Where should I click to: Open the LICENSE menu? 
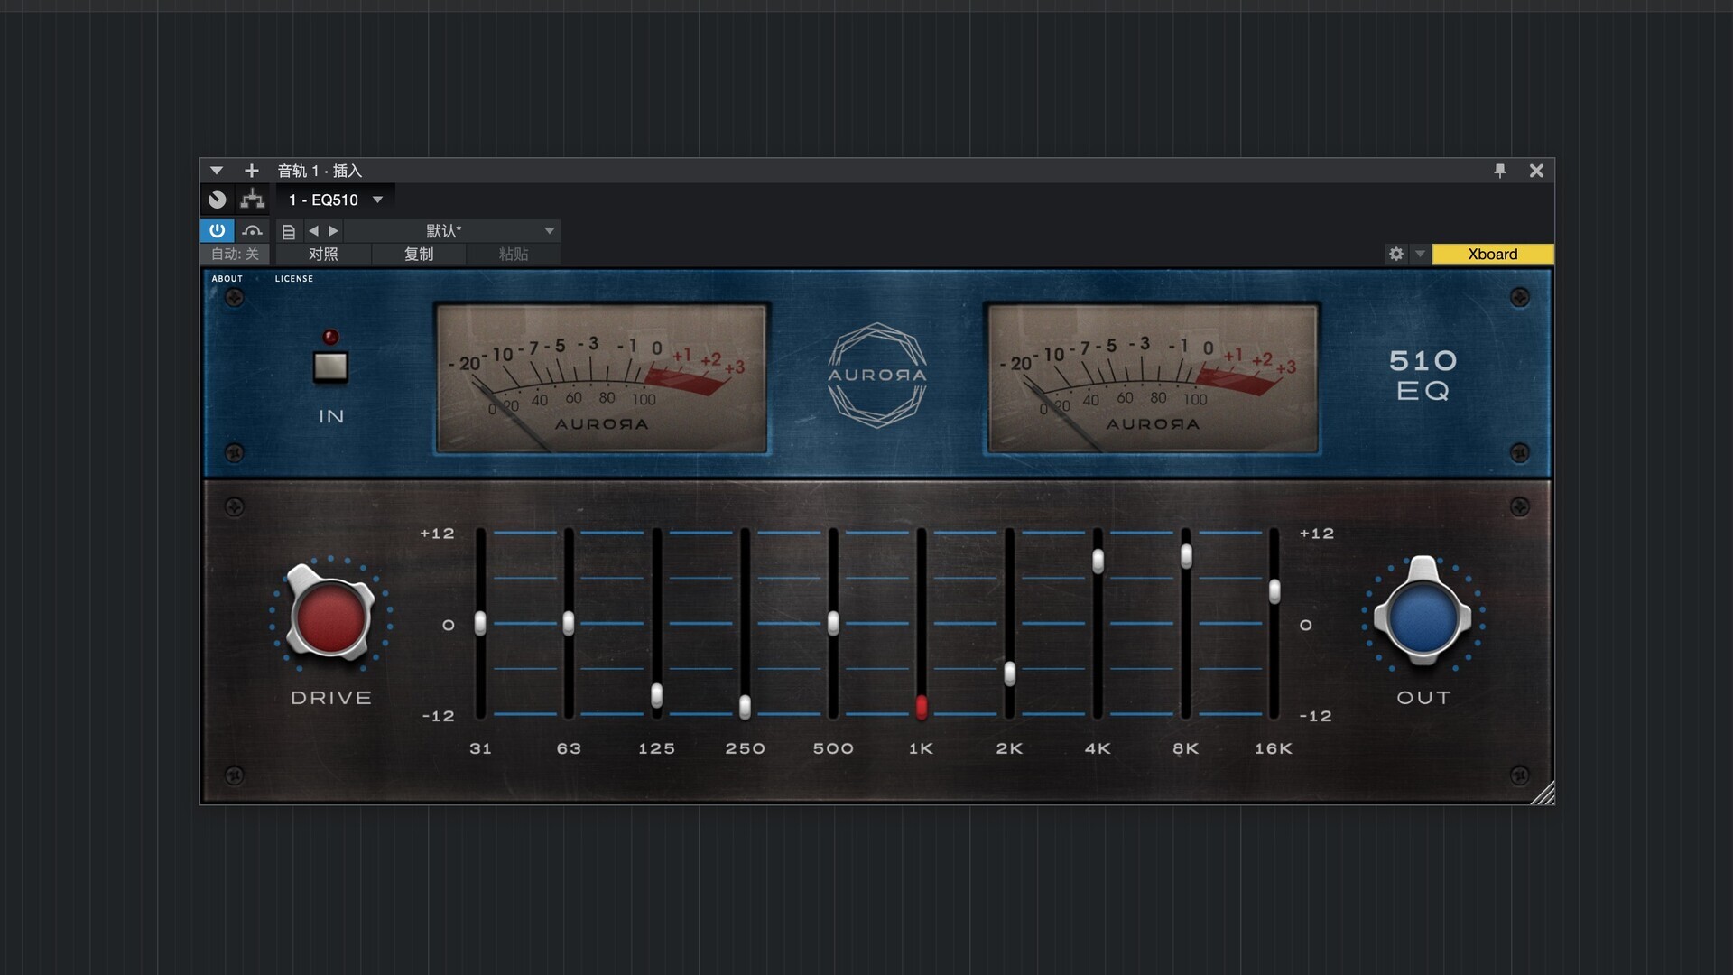293,278
